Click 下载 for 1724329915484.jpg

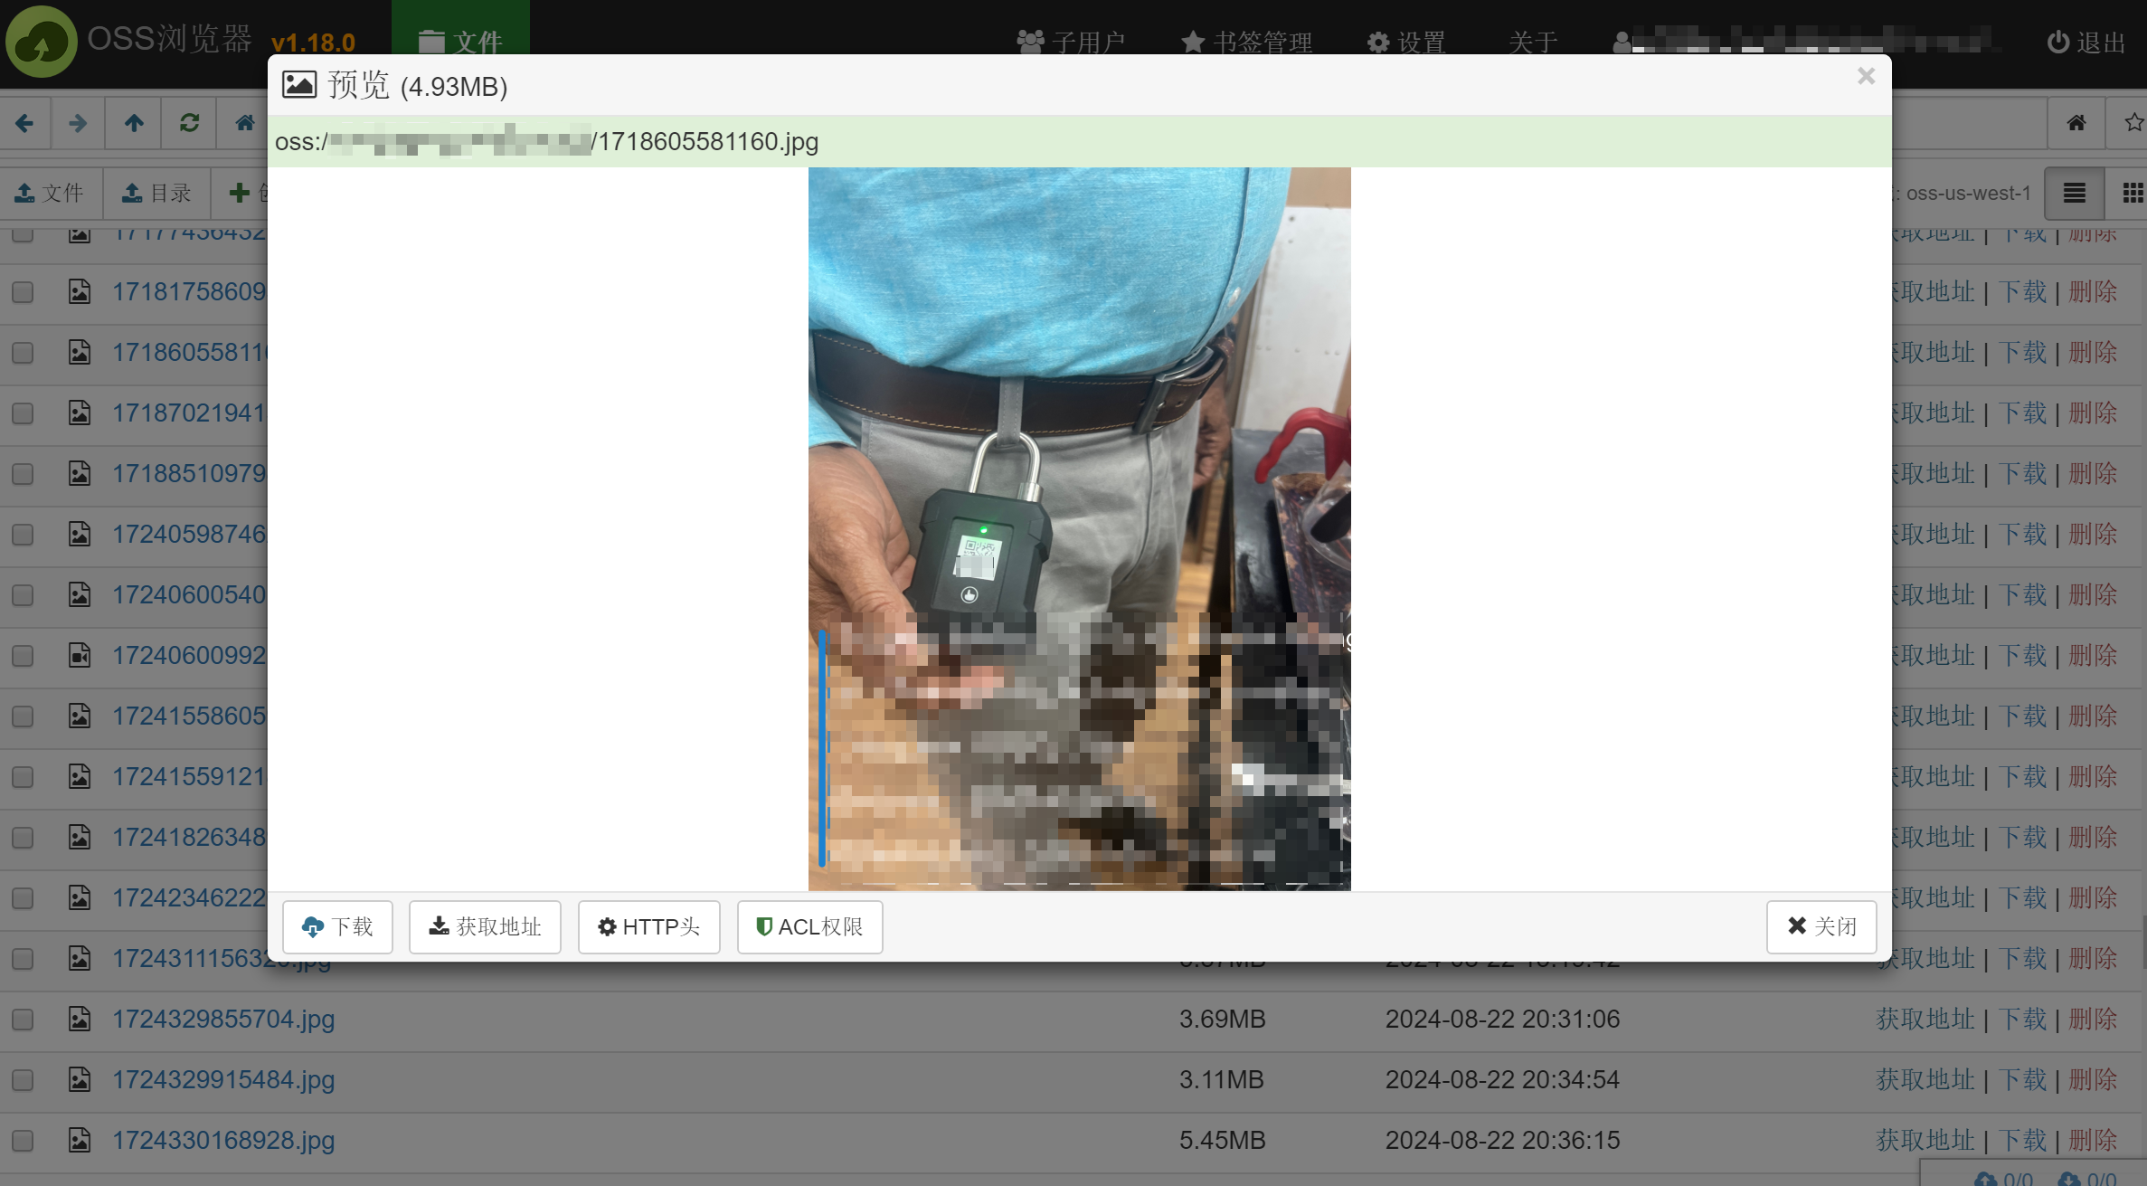2022,1079
